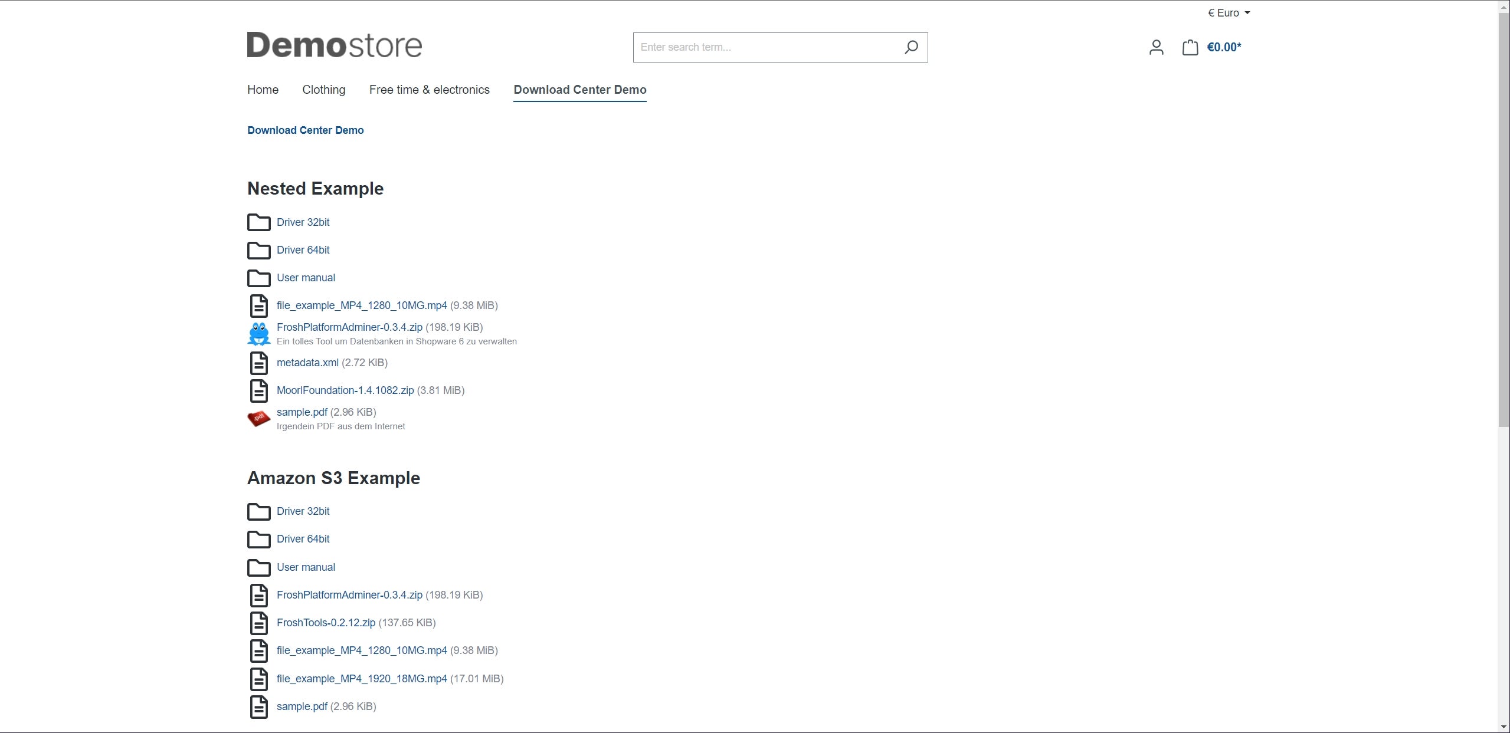Click the search magnifier icon

click(x=911, y=47)
